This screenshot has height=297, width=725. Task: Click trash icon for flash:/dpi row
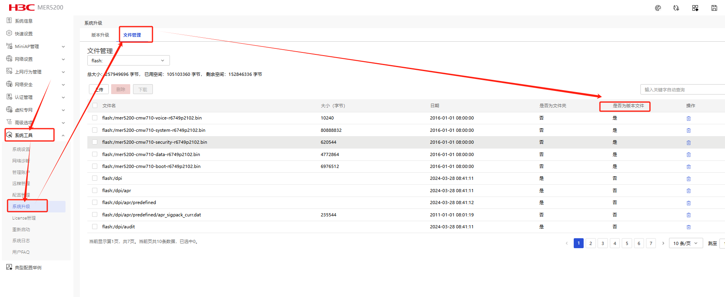(x=688, y=179)
